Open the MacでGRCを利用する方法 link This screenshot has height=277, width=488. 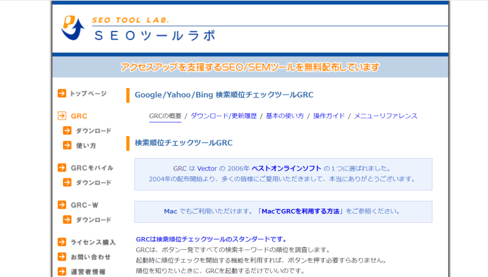click(x=300, y=211)
